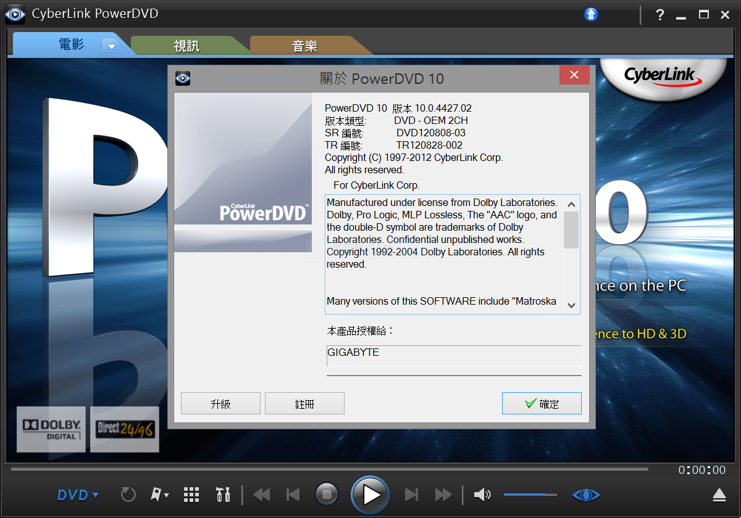
Task: Open the DVD source dropdown
Action: [x=78, y=495]
